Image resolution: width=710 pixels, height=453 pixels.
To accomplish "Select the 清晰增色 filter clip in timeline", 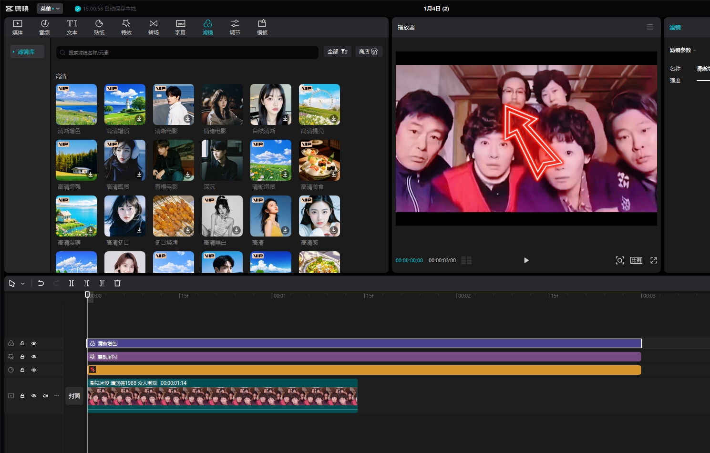I will 364,343.
